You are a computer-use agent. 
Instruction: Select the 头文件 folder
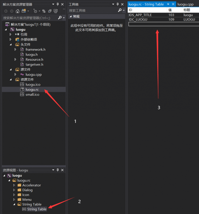[25, 45]
